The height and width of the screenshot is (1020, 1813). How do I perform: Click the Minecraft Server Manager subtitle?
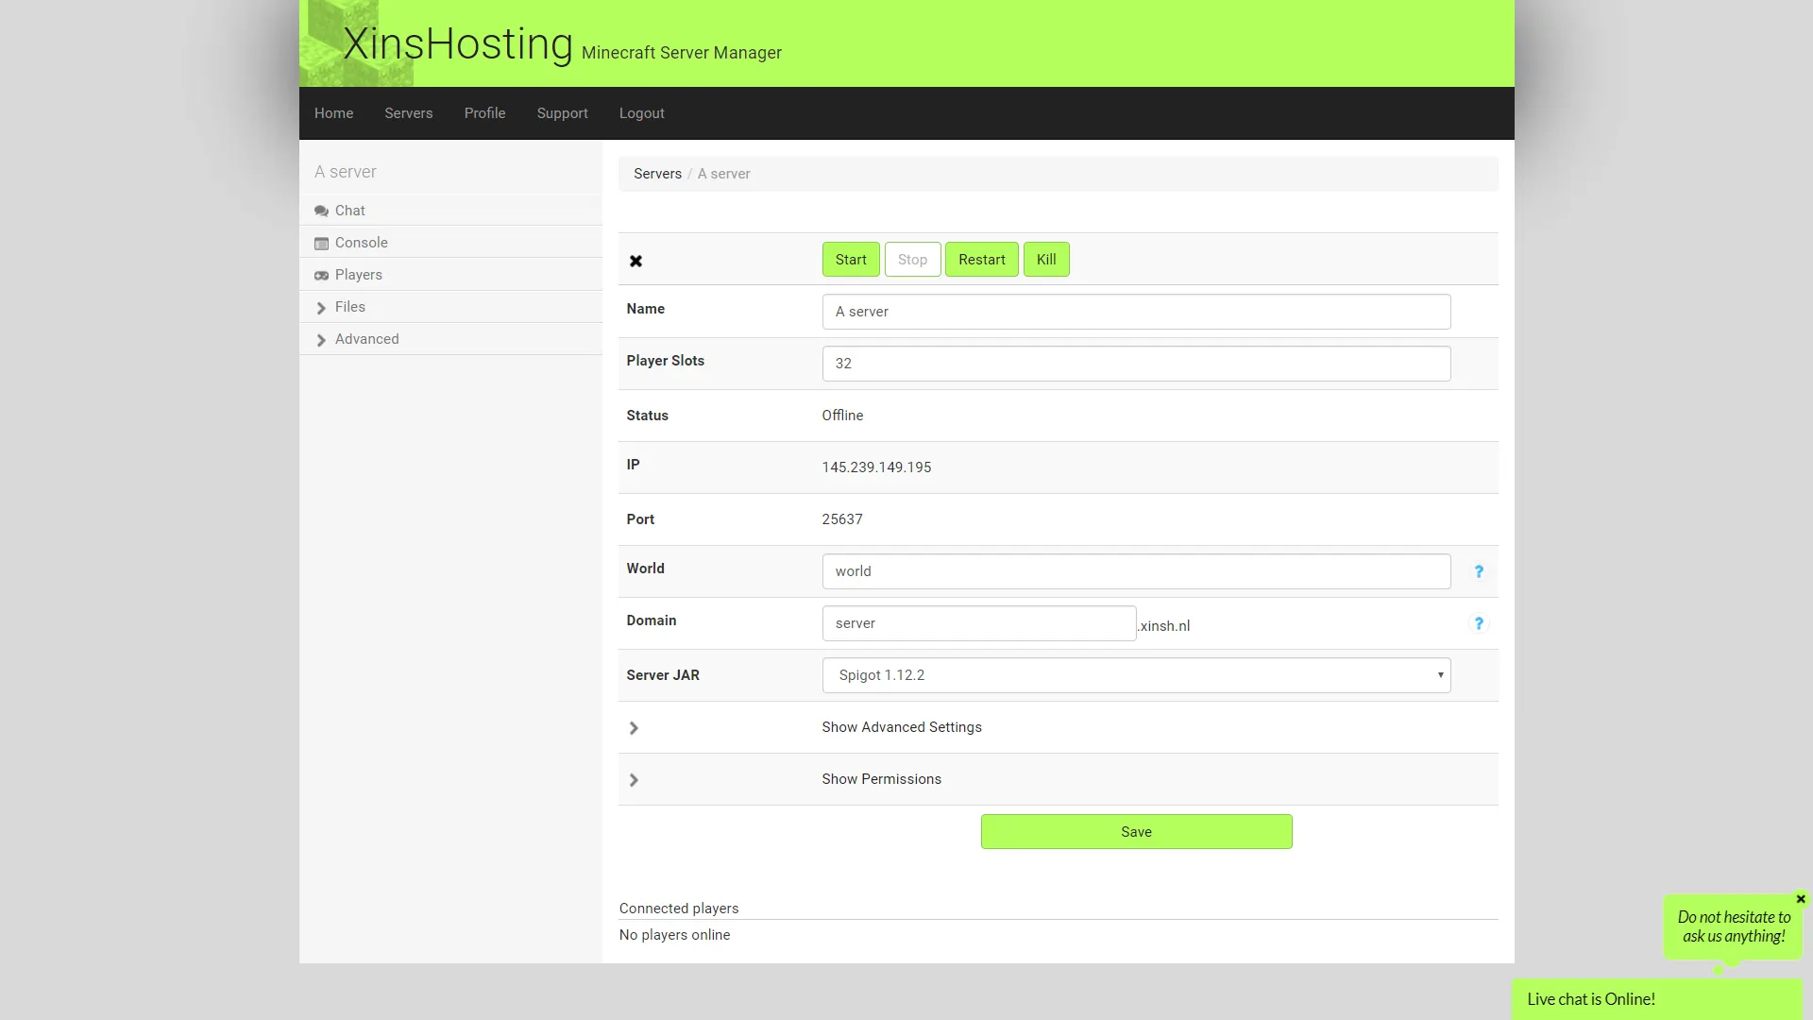pyautogui.click(x=682, y=53)
